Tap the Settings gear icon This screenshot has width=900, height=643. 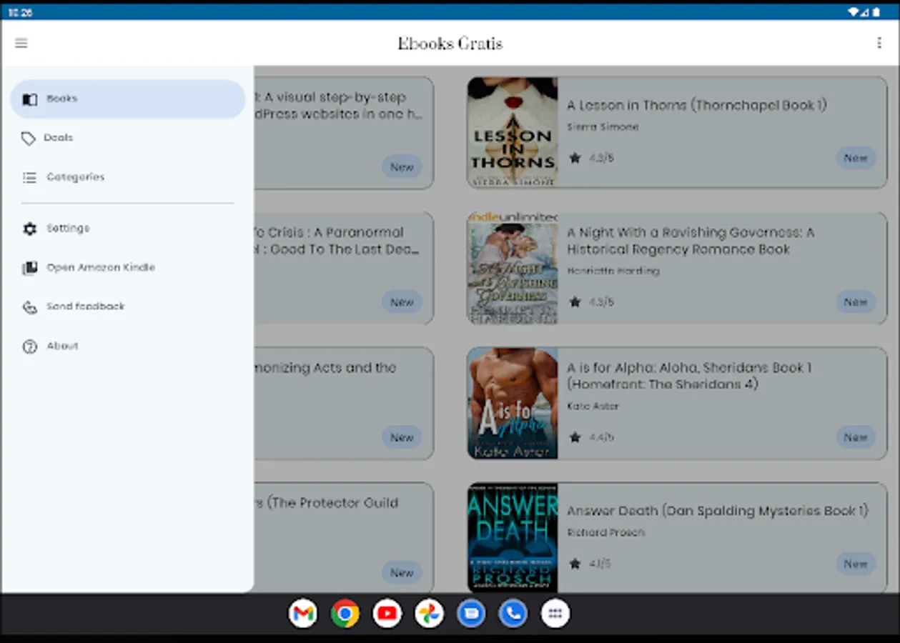tap(29, 229)
